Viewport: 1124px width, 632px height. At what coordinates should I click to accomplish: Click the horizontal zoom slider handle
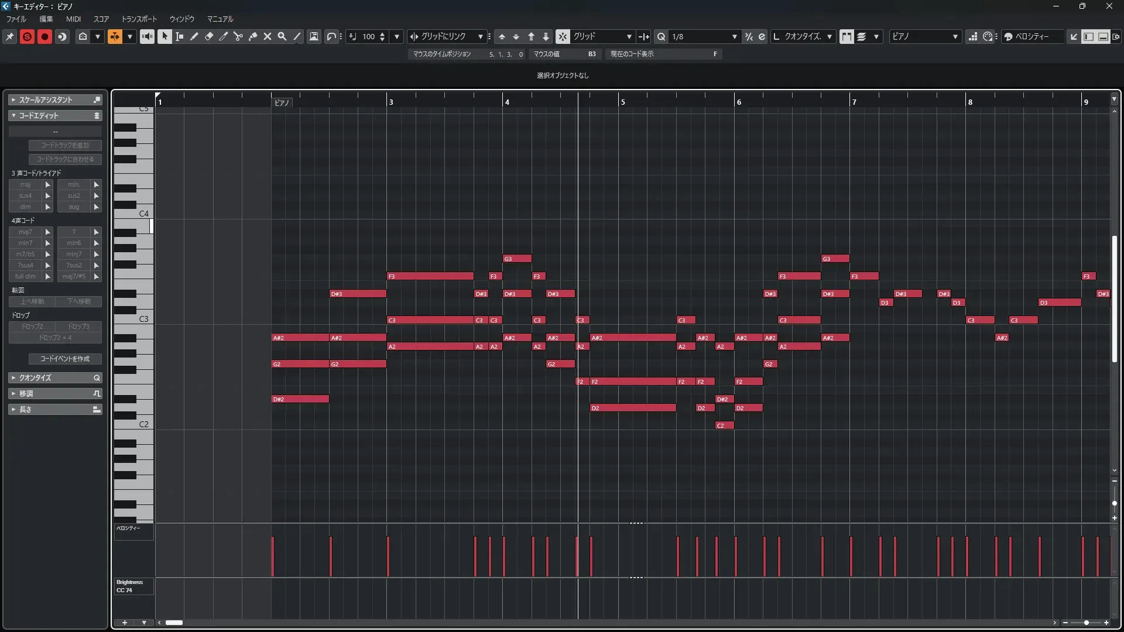coord(1086,623)
